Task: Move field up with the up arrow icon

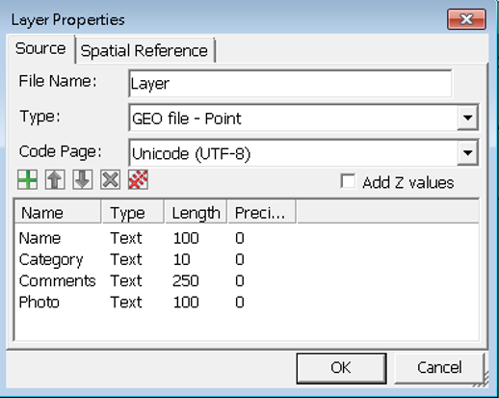Action: pyautogui.click(x=55, y=179)
